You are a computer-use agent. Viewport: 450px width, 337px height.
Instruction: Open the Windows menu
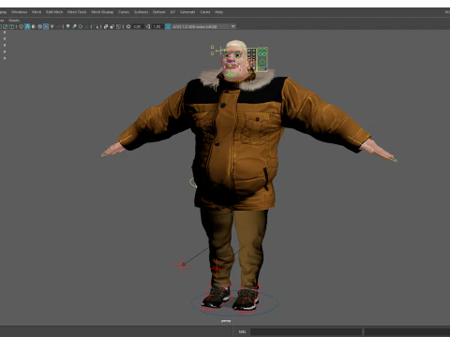[19, 12]
